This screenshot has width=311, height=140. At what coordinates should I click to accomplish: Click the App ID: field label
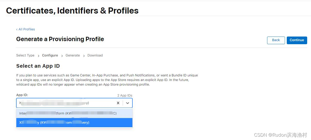(22, 95)
